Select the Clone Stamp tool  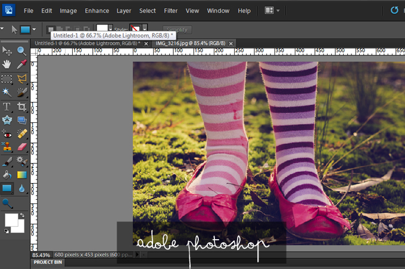pyautogui.click(x=7, y=147)
